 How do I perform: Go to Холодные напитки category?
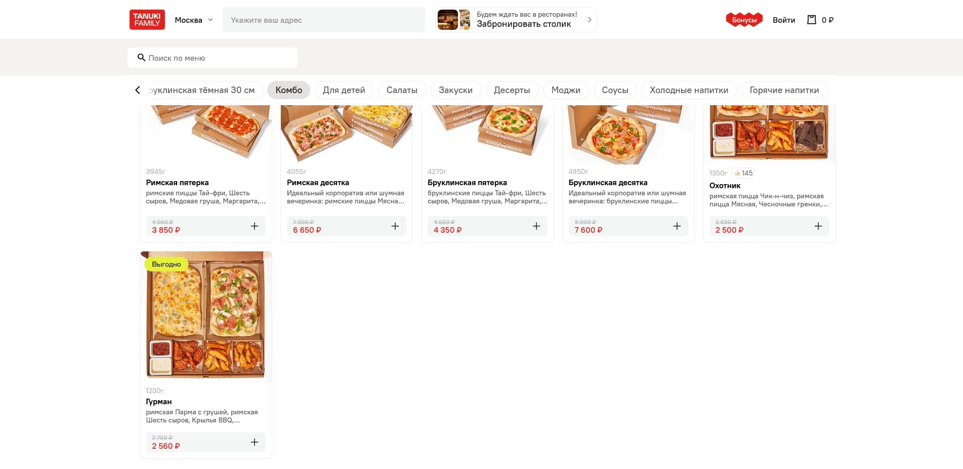click(x=689, y=90)
